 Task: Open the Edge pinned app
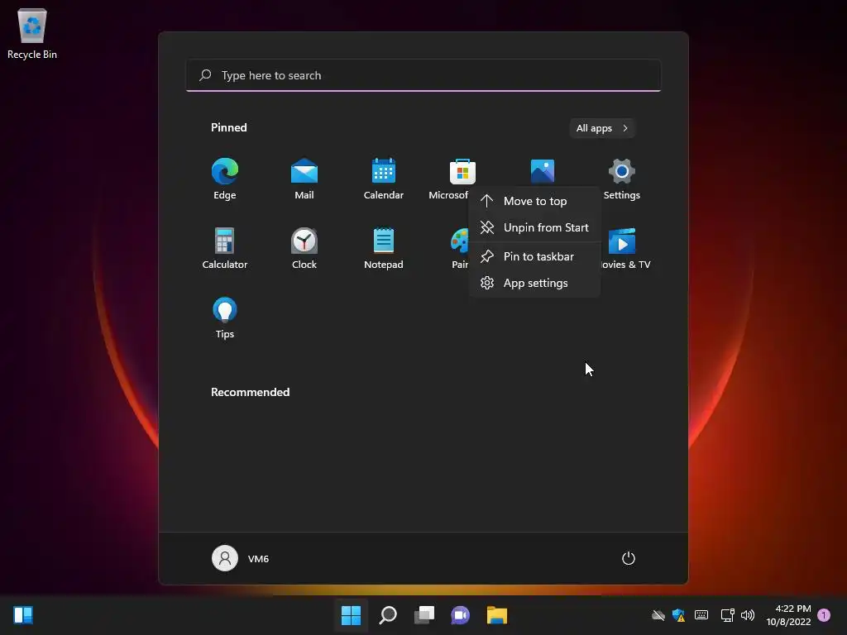225,179
